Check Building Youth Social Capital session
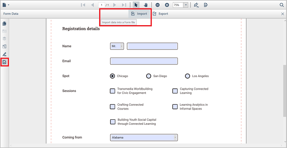The height and width of the screenshot is (148, 287). coord(113,122)
